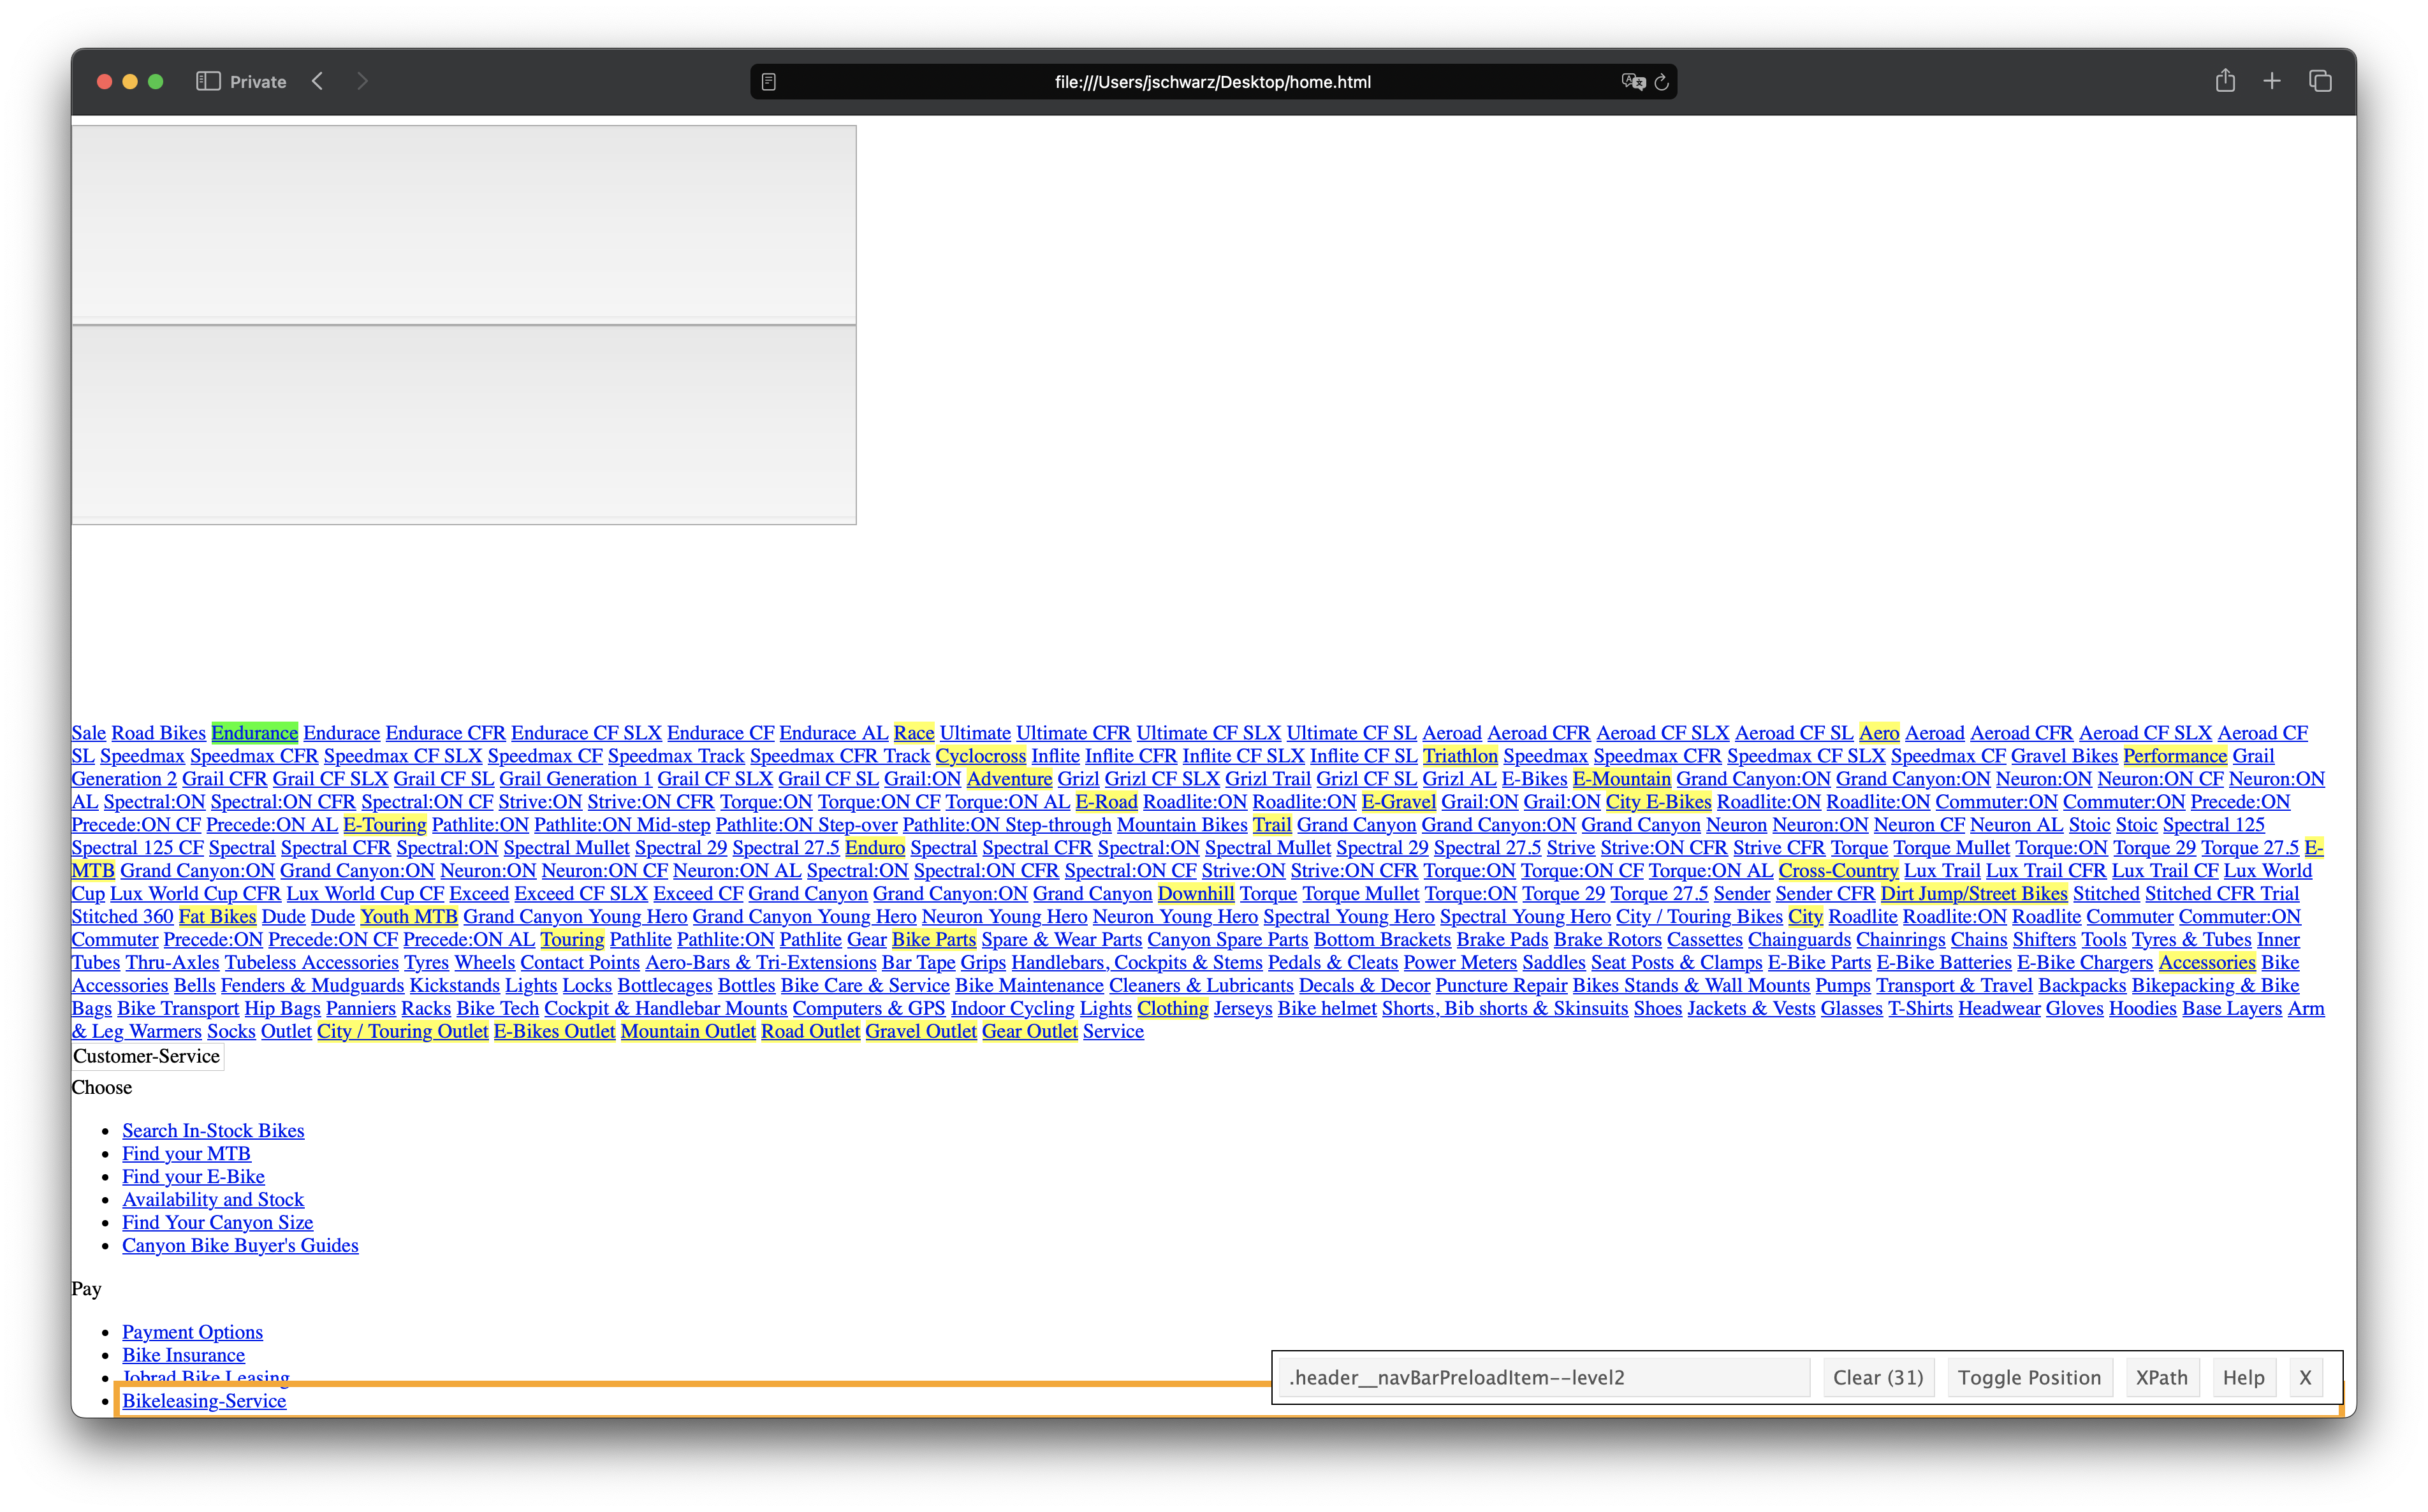Click the highlighted Trail link

pyautogui.click(x=1272, y=825)
